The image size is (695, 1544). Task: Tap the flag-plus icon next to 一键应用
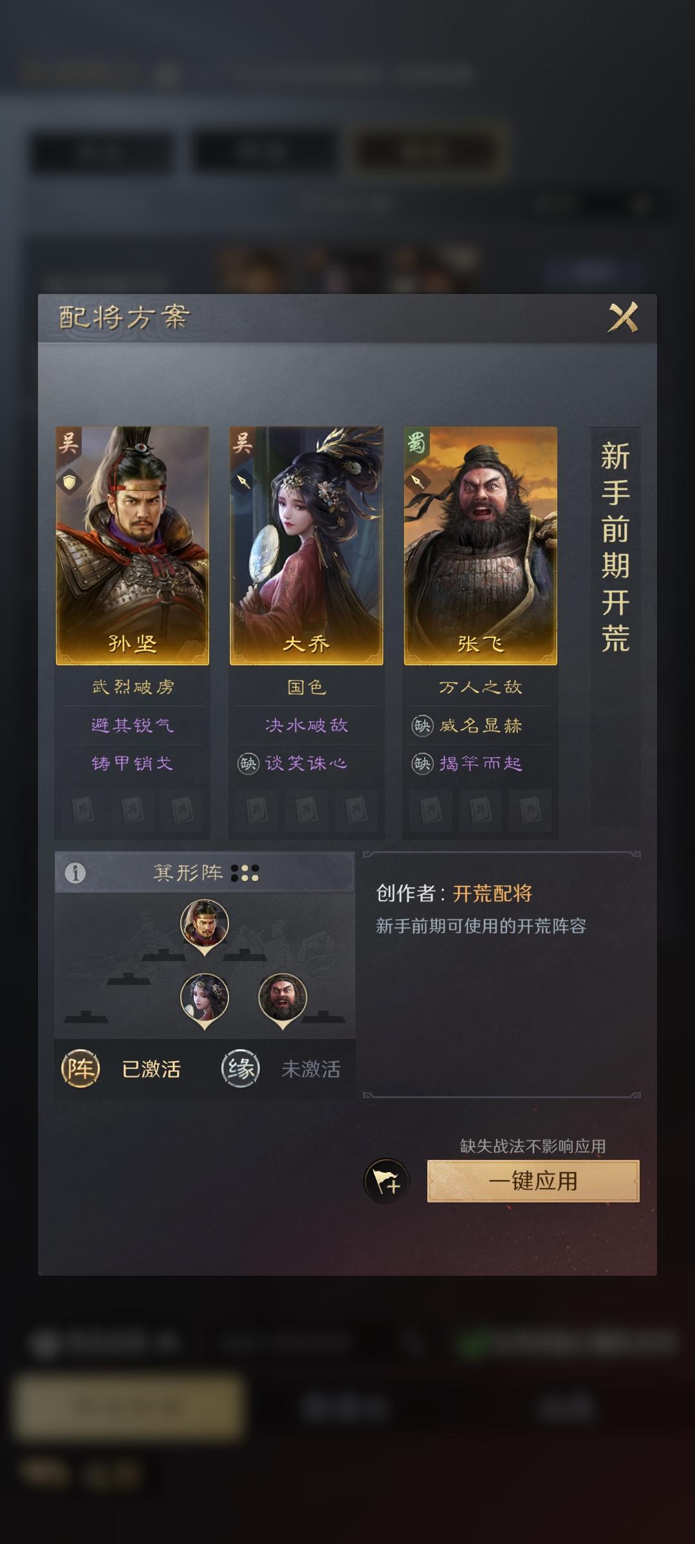387,1181
